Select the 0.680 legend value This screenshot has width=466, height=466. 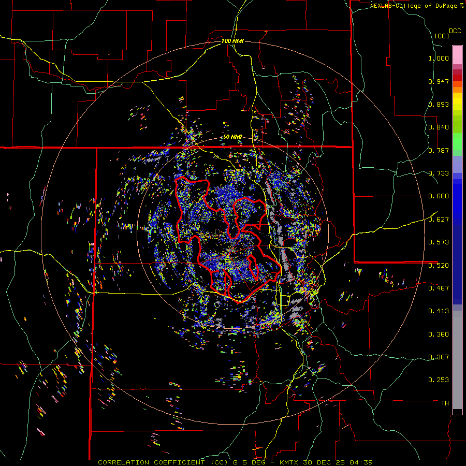439,196
